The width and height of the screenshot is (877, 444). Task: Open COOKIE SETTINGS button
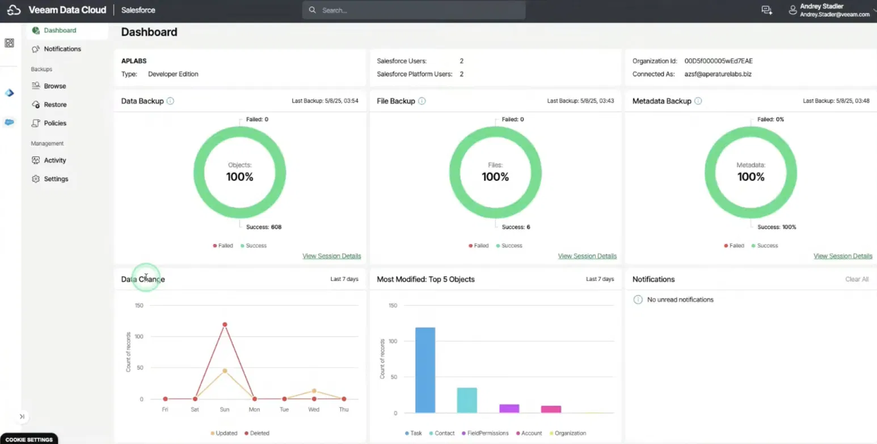tap(29, 439)
